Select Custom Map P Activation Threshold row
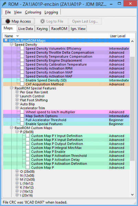 pyautogui.click(x=67, y=156)
